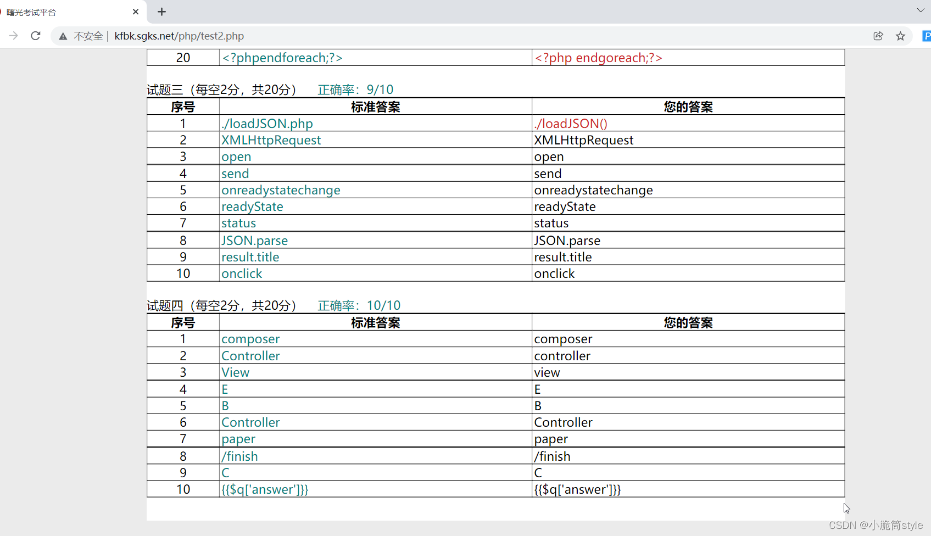The image size is (931, 536).
Task: Click the 试题四 section heading
Action: (221, 305)
